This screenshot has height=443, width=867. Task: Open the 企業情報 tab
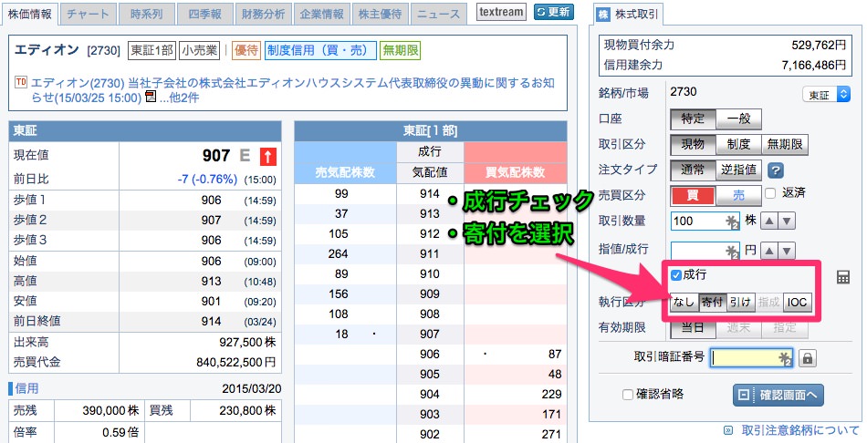[x=322, y=15]
